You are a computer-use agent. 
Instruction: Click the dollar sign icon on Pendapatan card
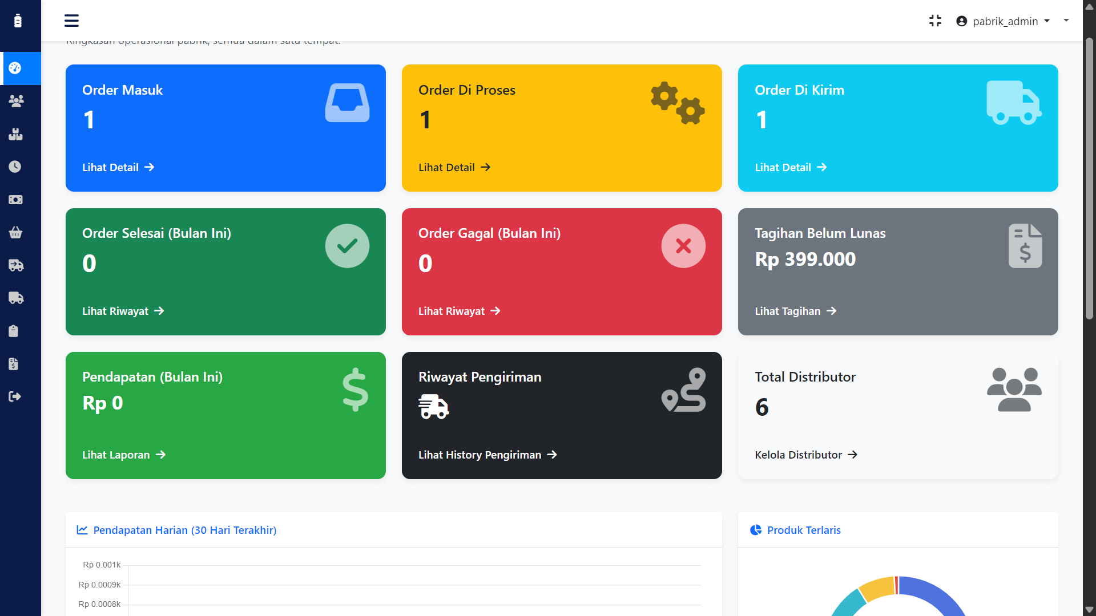click(x=355, y=390)
